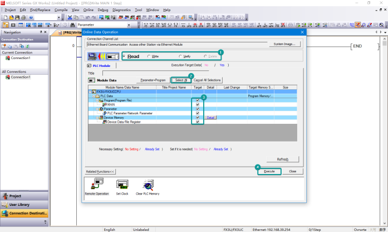This screenshot has width=388, height=232.
Task: Click the Title input field
Action: click(x=156, y=73)
